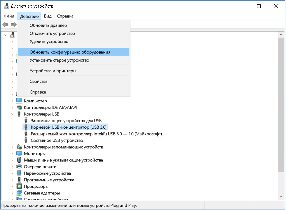Click the Back arrow toolbar icon

[5, 25]
